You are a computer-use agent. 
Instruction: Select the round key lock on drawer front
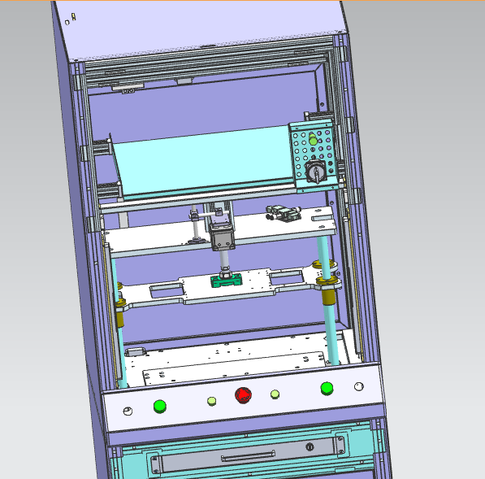[x=310, y=446]
